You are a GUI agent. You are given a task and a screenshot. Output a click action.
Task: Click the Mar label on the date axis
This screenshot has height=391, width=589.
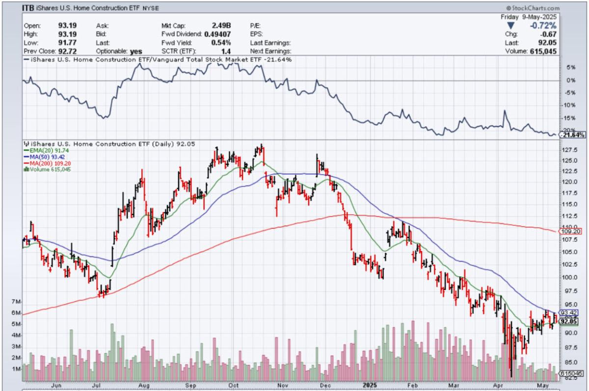453,386
